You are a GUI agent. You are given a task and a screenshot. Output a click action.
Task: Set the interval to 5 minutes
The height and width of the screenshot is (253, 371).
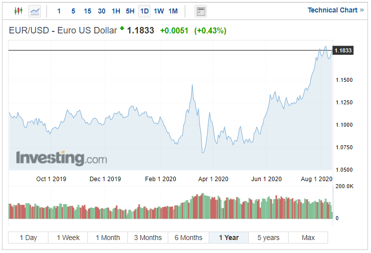coord(73,11)
